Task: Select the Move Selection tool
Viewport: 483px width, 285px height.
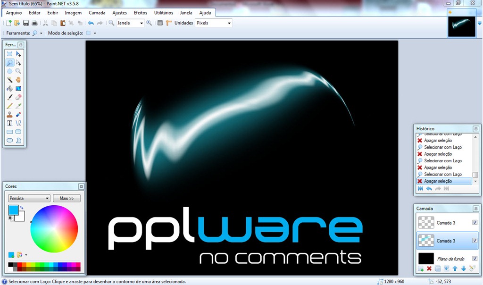Action: tap(18, 63)
